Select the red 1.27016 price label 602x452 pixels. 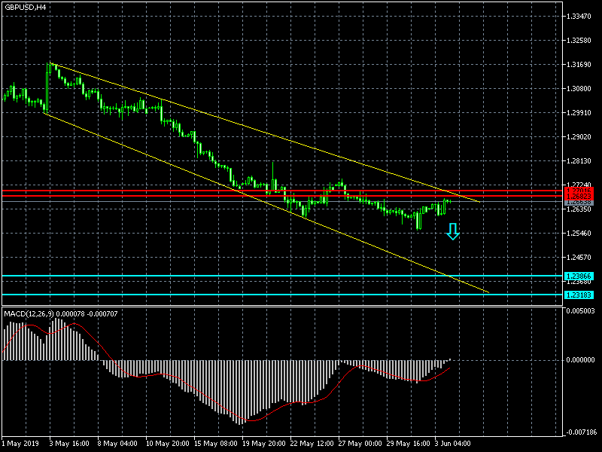(579, 191)
